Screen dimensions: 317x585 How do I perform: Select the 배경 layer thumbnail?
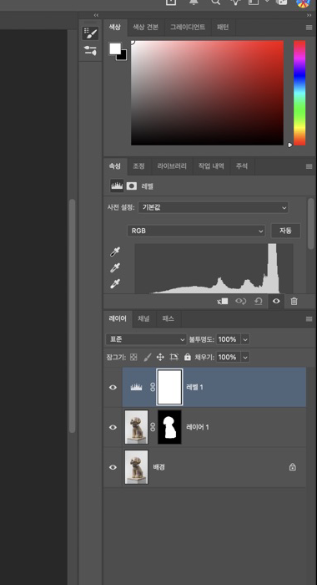136,467
